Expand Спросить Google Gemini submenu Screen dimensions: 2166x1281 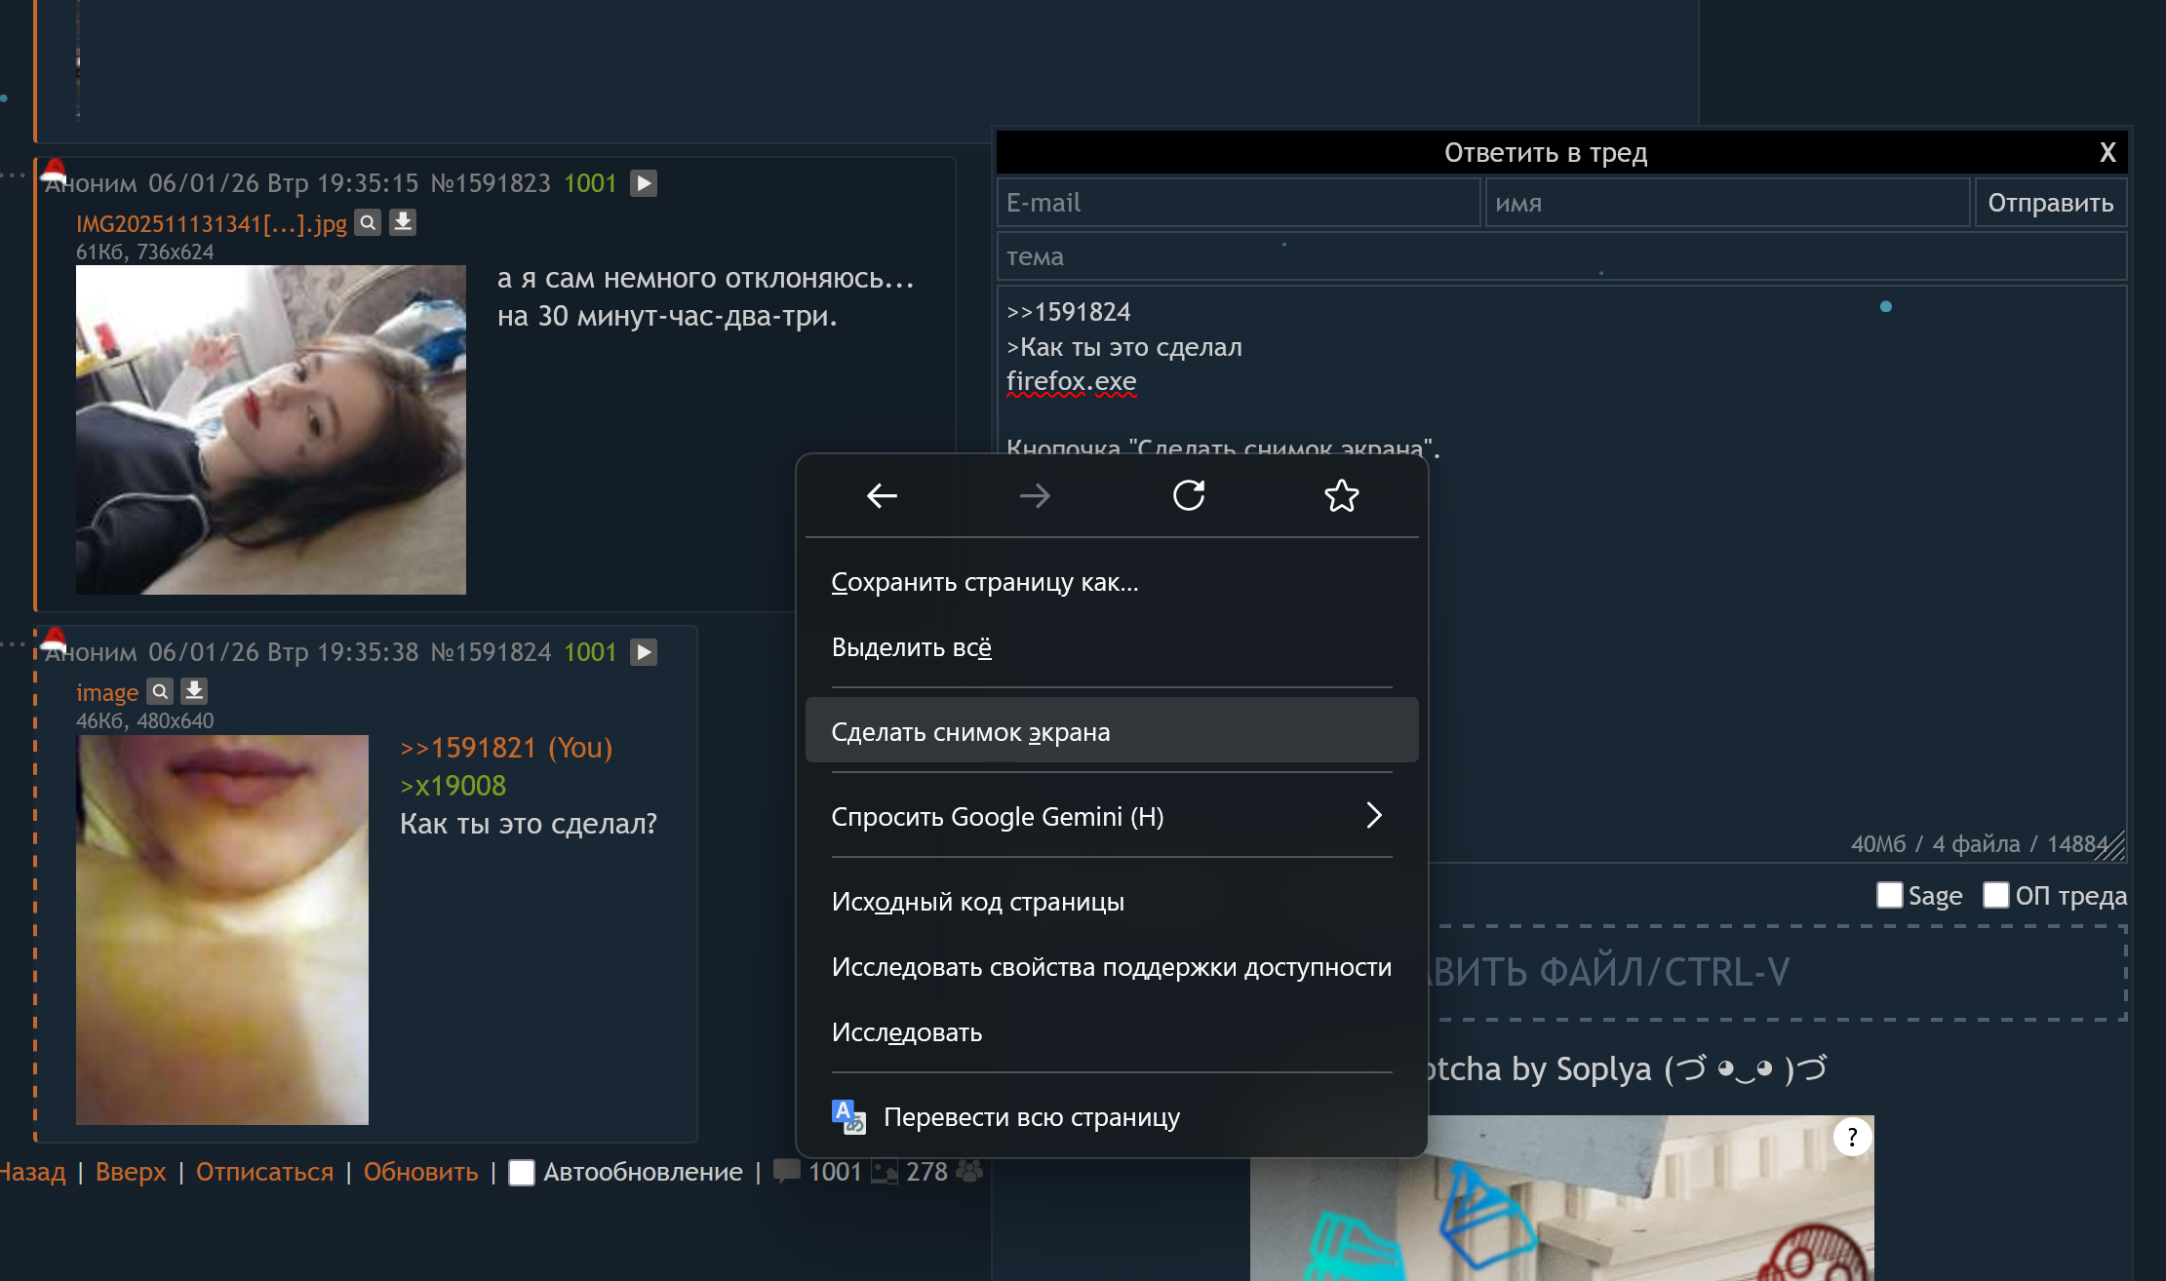click(1111, 816)
